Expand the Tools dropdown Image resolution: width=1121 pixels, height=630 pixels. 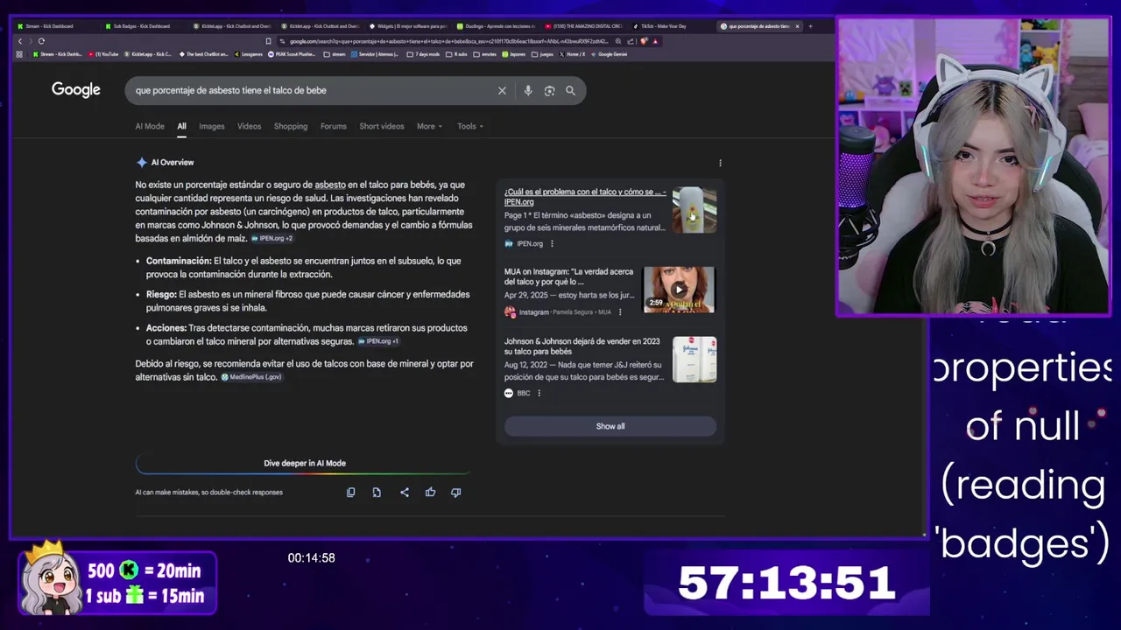(470, 126)
